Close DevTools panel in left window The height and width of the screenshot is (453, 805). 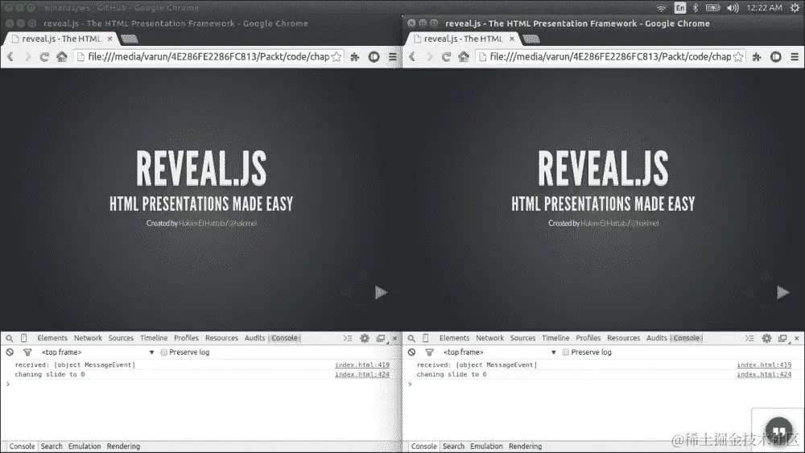[394, 338]
